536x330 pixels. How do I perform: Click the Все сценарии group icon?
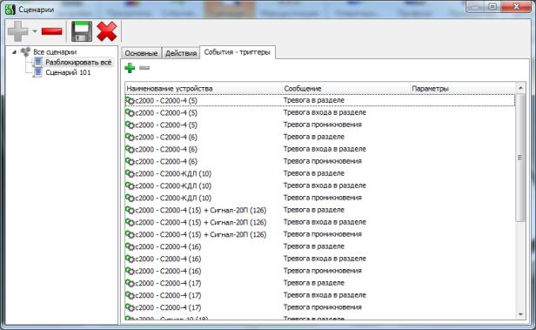(x=25, y=52)
